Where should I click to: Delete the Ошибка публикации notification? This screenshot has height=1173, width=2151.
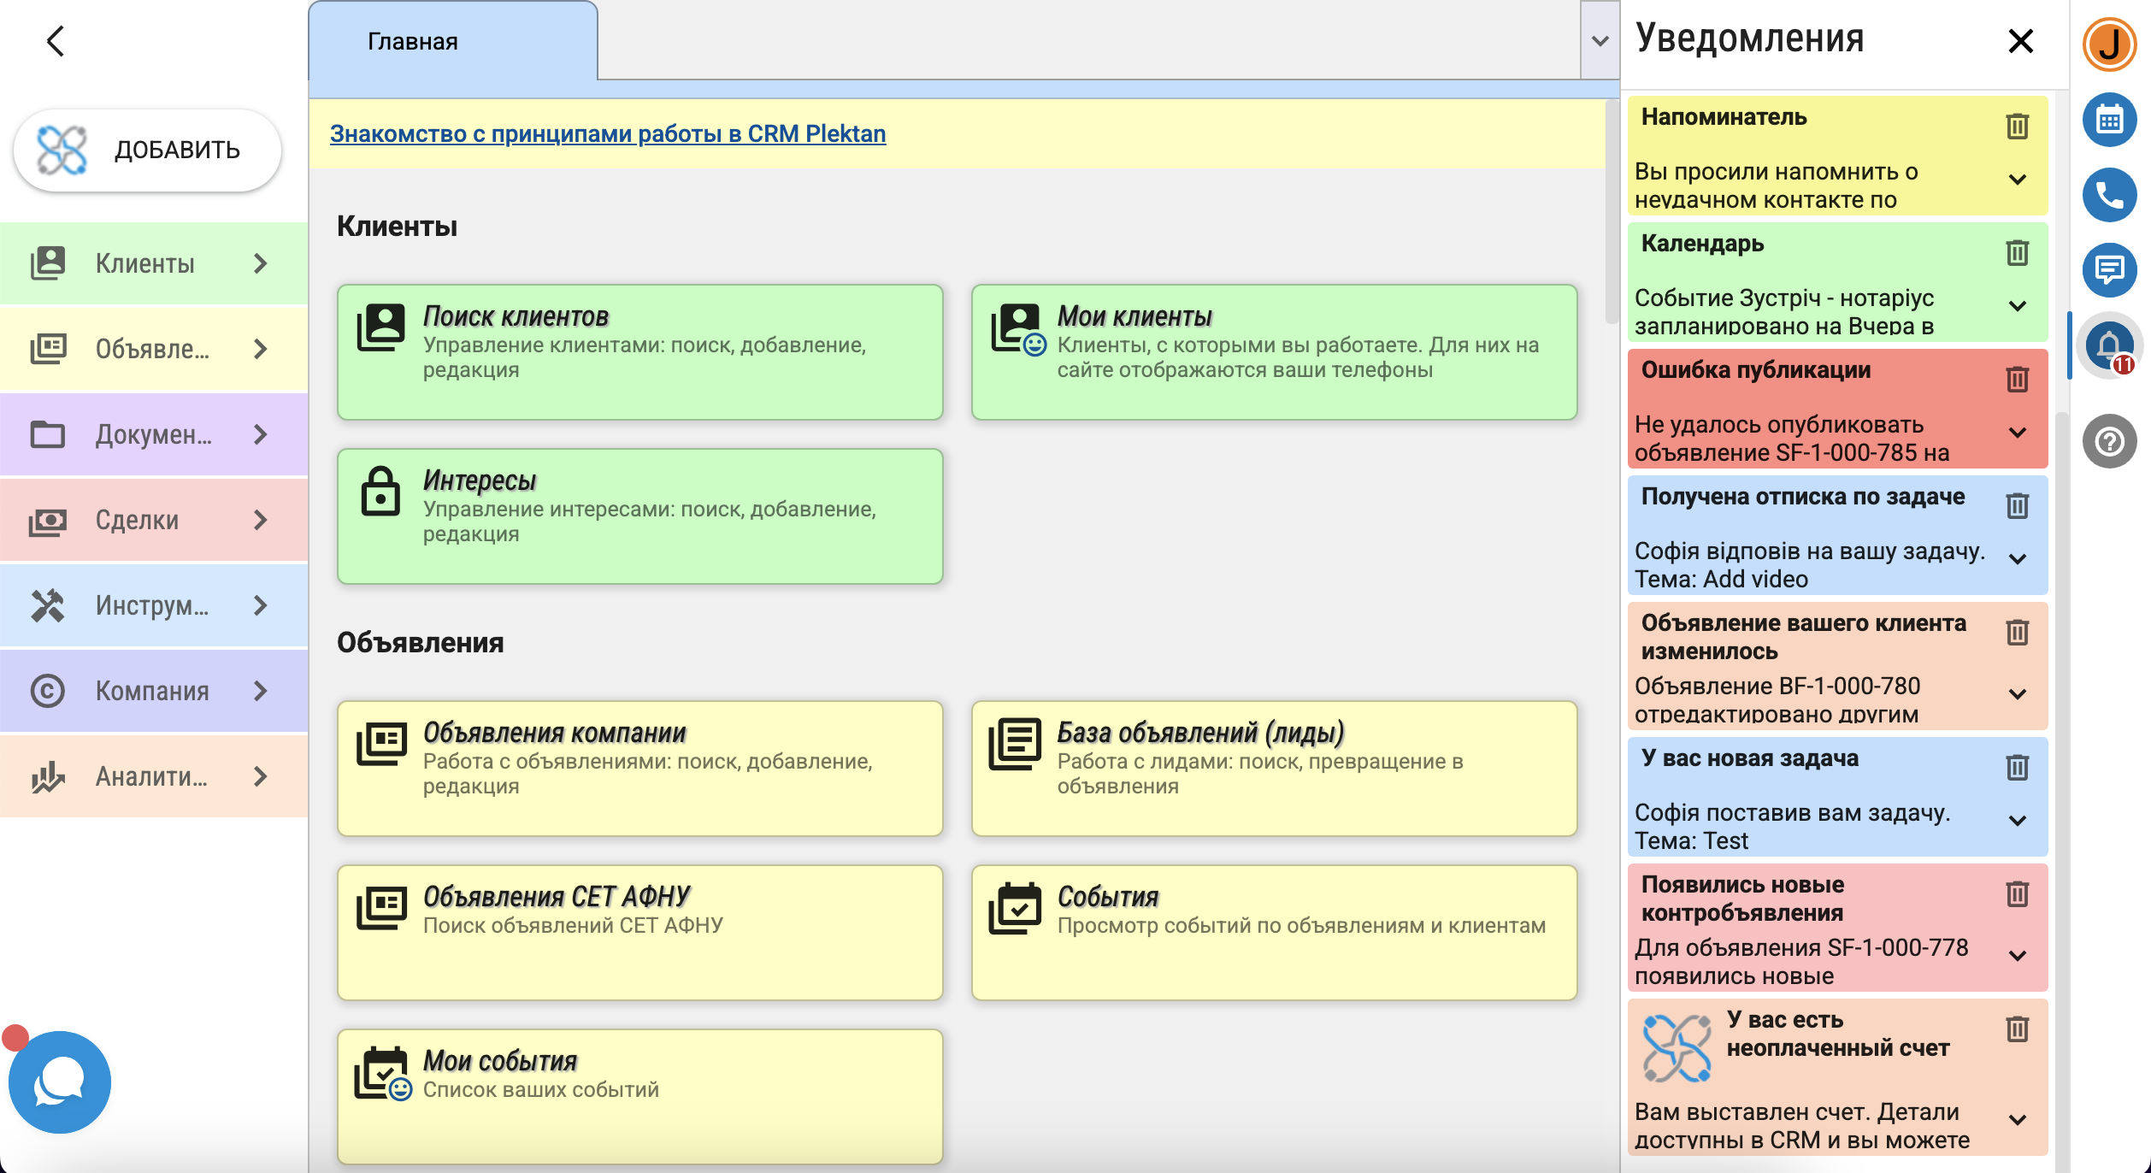[x=2017, y=380]
